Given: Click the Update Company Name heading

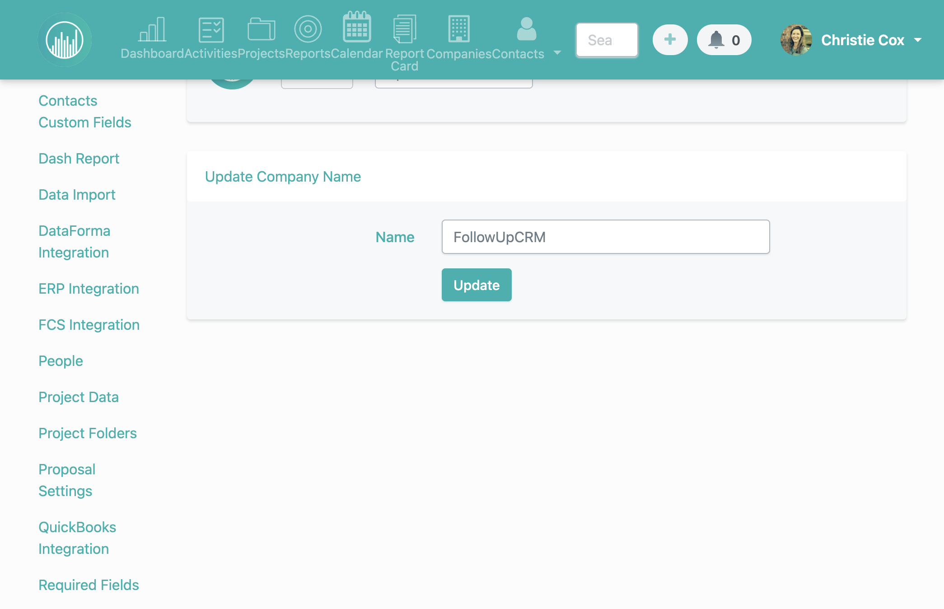Looking at the screenshot, I should pyautogui.click(x=283, y=177).
